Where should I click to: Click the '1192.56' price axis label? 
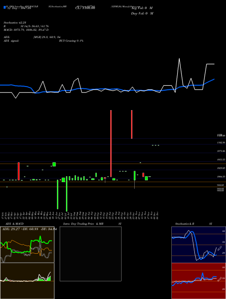point(221,143)
